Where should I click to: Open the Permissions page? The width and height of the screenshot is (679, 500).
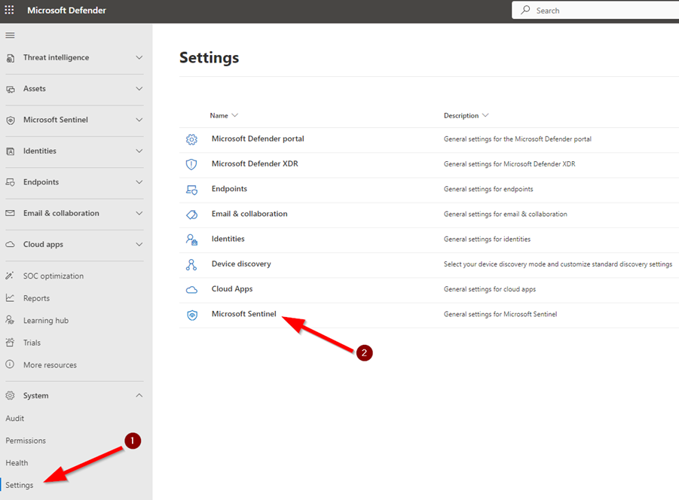click(26, 441)
